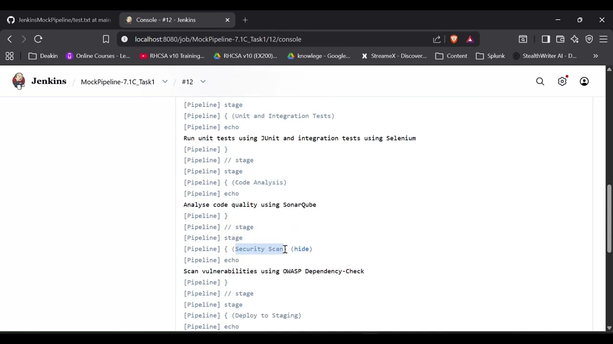
Task: Click hide link beside Security Scan
Action: (x=301, y=249)
